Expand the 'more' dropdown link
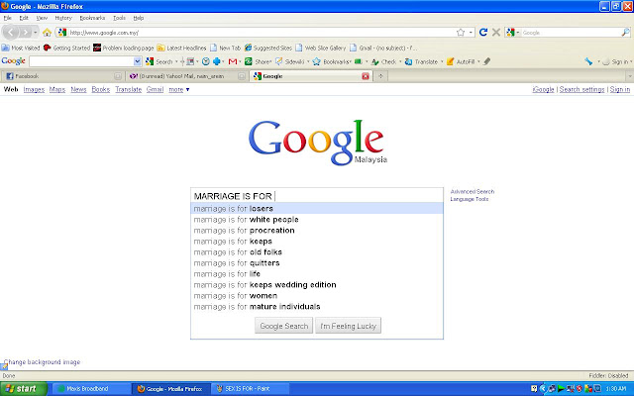 point(179,89)
